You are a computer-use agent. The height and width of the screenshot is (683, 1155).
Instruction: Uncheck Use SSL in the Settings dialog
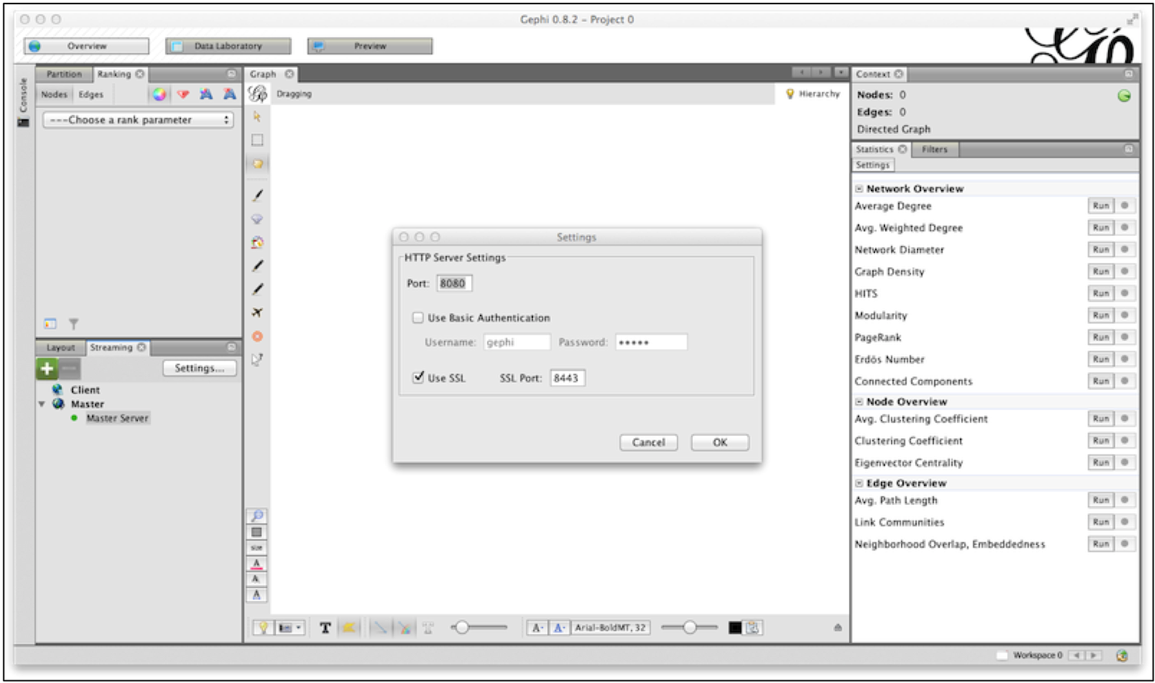click(x=418, y=378)
